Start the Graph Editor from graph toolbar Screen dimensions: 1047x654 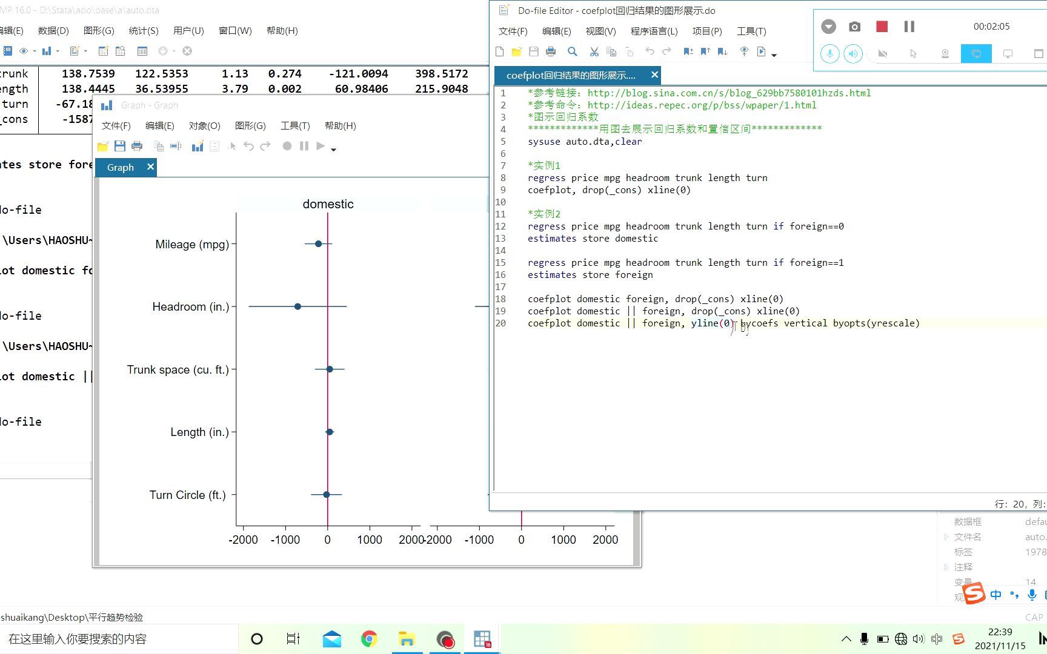[197, 146]
